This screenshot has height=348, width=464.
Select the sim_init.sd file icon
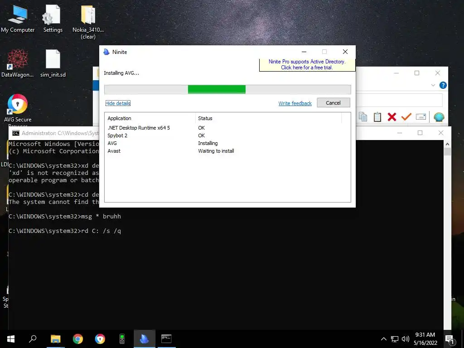53,63
